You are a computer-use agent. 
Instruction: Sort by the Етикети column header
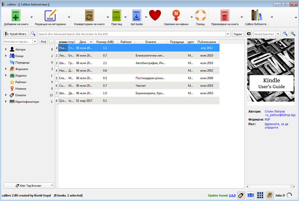pyautogui.click(x=151, y=42)
